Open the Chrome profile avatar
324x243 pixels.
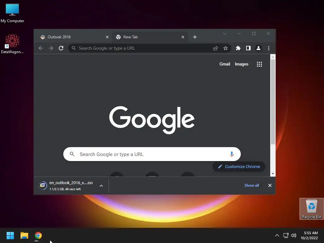pos(258,48)
